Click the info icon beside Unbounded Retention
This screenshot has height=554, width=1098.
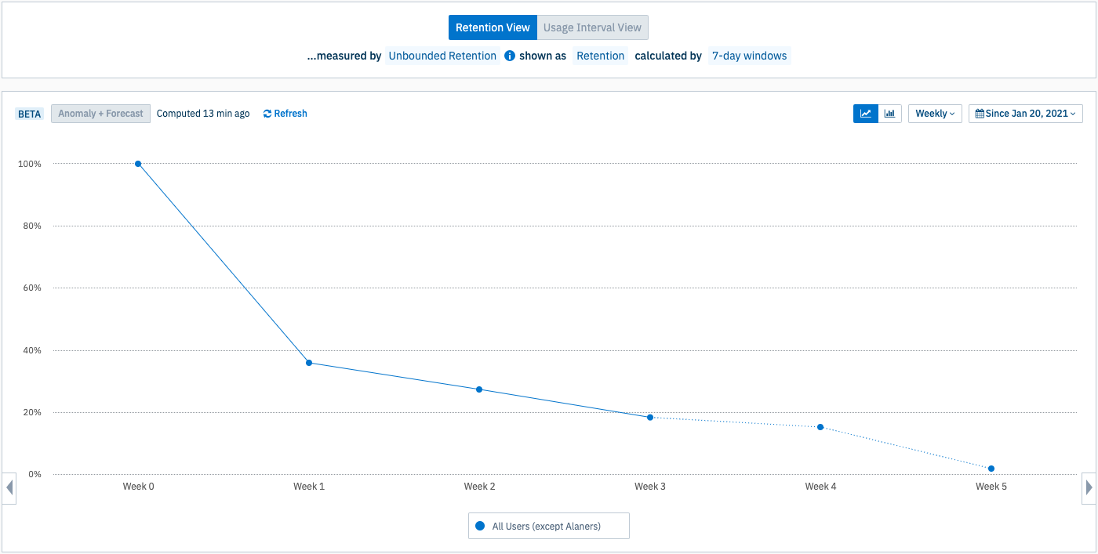(x=510, y=56)
